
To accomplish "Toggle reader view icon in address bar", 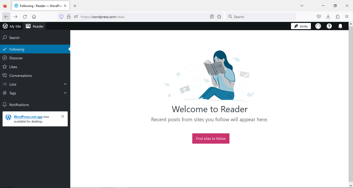I will (x=212, y=17).
